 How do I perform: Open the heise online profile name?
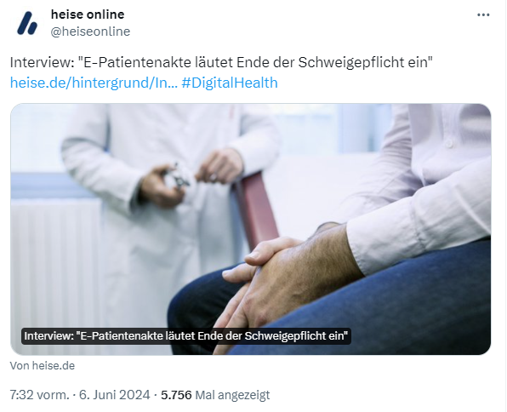click(88, 14)
